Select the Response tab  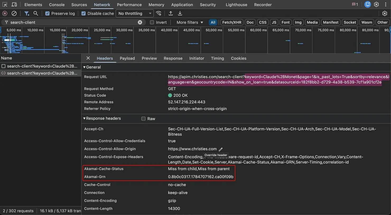click(x=173, y=58)
